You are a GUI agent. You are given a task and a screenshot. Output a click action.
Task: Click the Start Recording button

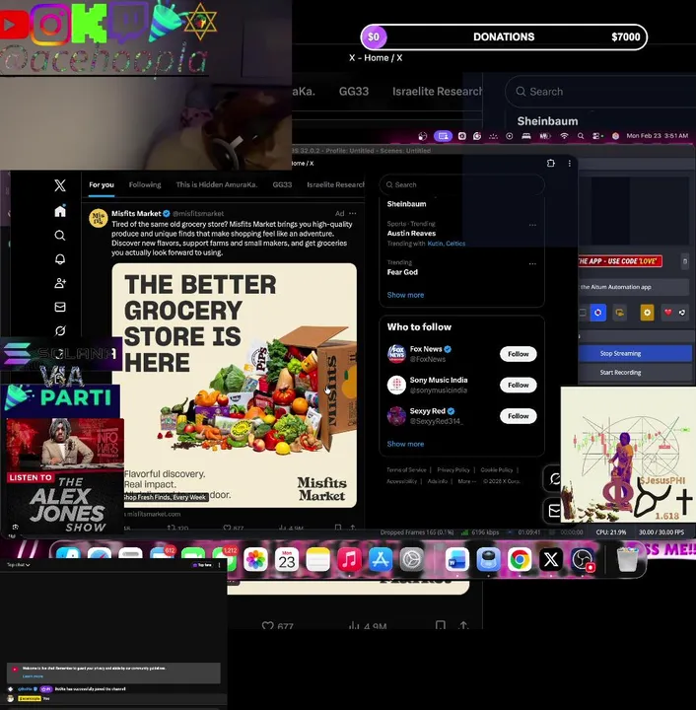tap(635, 372)
